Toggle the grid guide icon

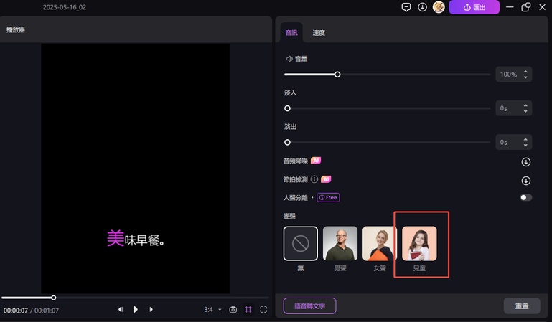coord(248,309)
